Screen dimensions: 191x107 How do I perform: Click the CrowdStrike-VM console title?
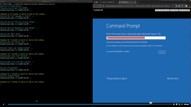pyautogui.click(x=98, y=10)
